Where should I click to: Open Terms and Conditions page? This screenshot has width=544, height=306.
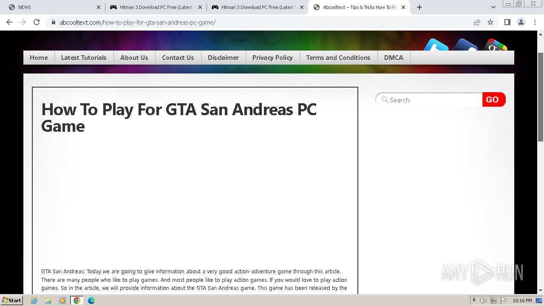338,58
